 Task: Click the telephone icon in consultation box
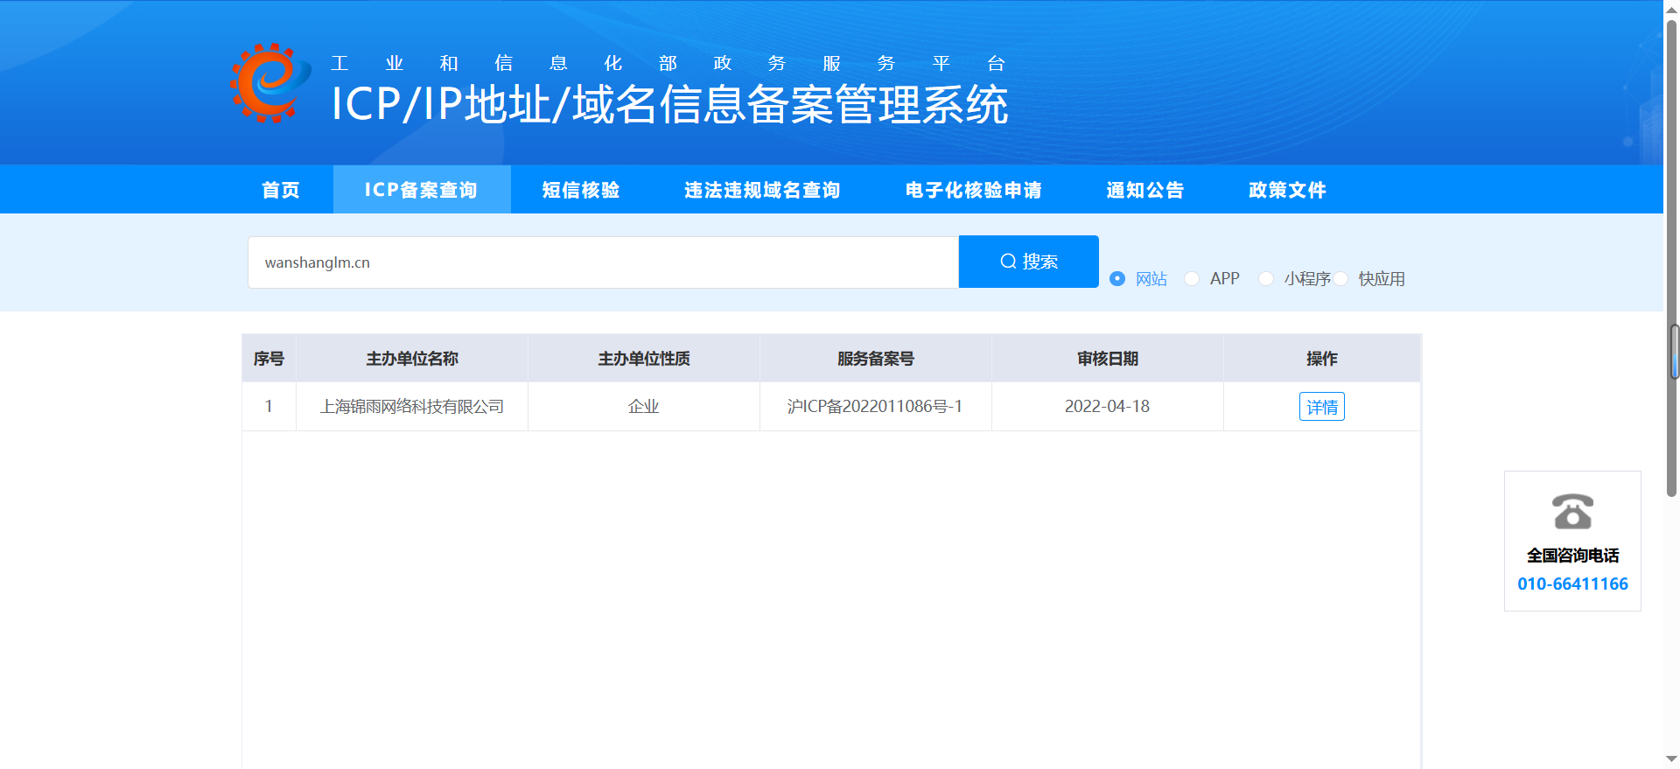(x=1572, y=512)
